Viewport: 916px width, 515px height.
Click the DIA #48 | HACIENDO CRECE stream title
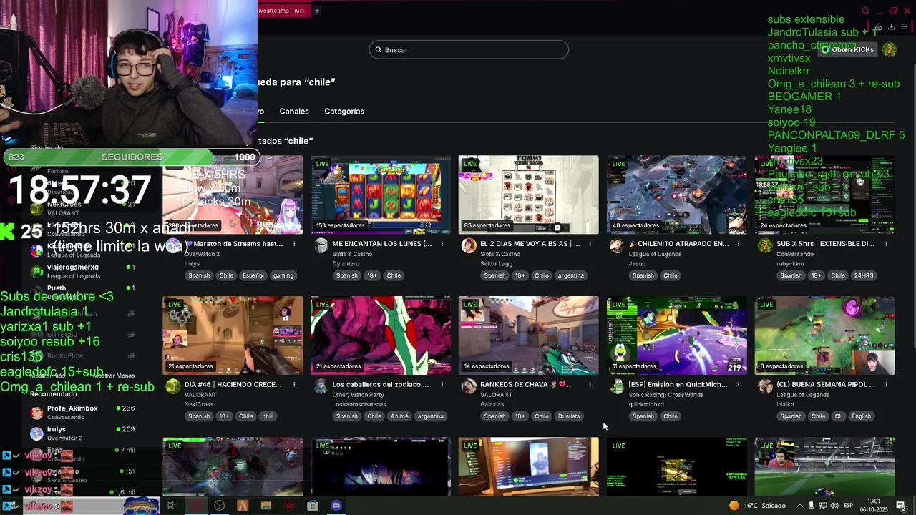click(233, 385)
